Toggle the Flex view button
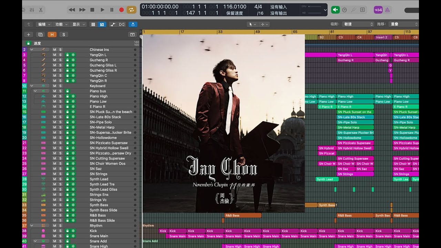The image size is (441, 248). click(x=122, y=24)
